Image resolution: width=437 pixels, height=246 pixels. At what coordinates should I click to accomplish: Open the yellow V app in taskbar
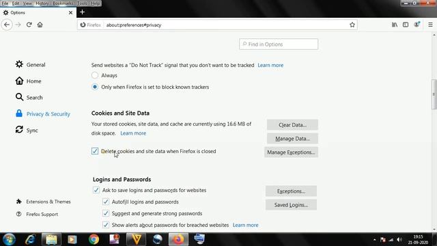tap(137, 239)
